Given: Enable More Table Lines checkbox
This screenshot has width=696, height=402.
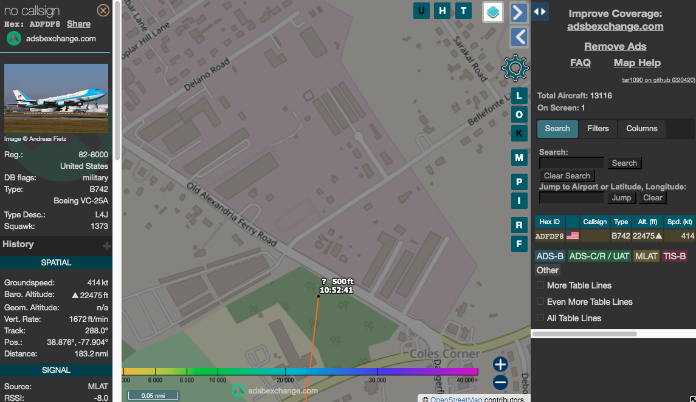Looking at the screenshot, I should [540, 285].
